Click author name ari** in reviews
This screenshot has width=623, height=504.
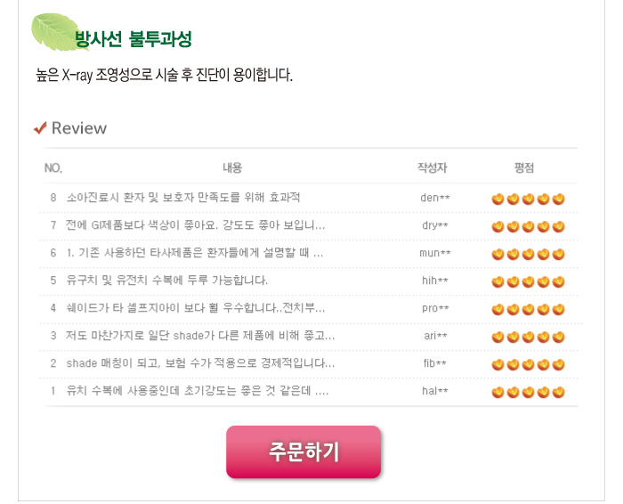pyautogui.click(x=435, y=336)
